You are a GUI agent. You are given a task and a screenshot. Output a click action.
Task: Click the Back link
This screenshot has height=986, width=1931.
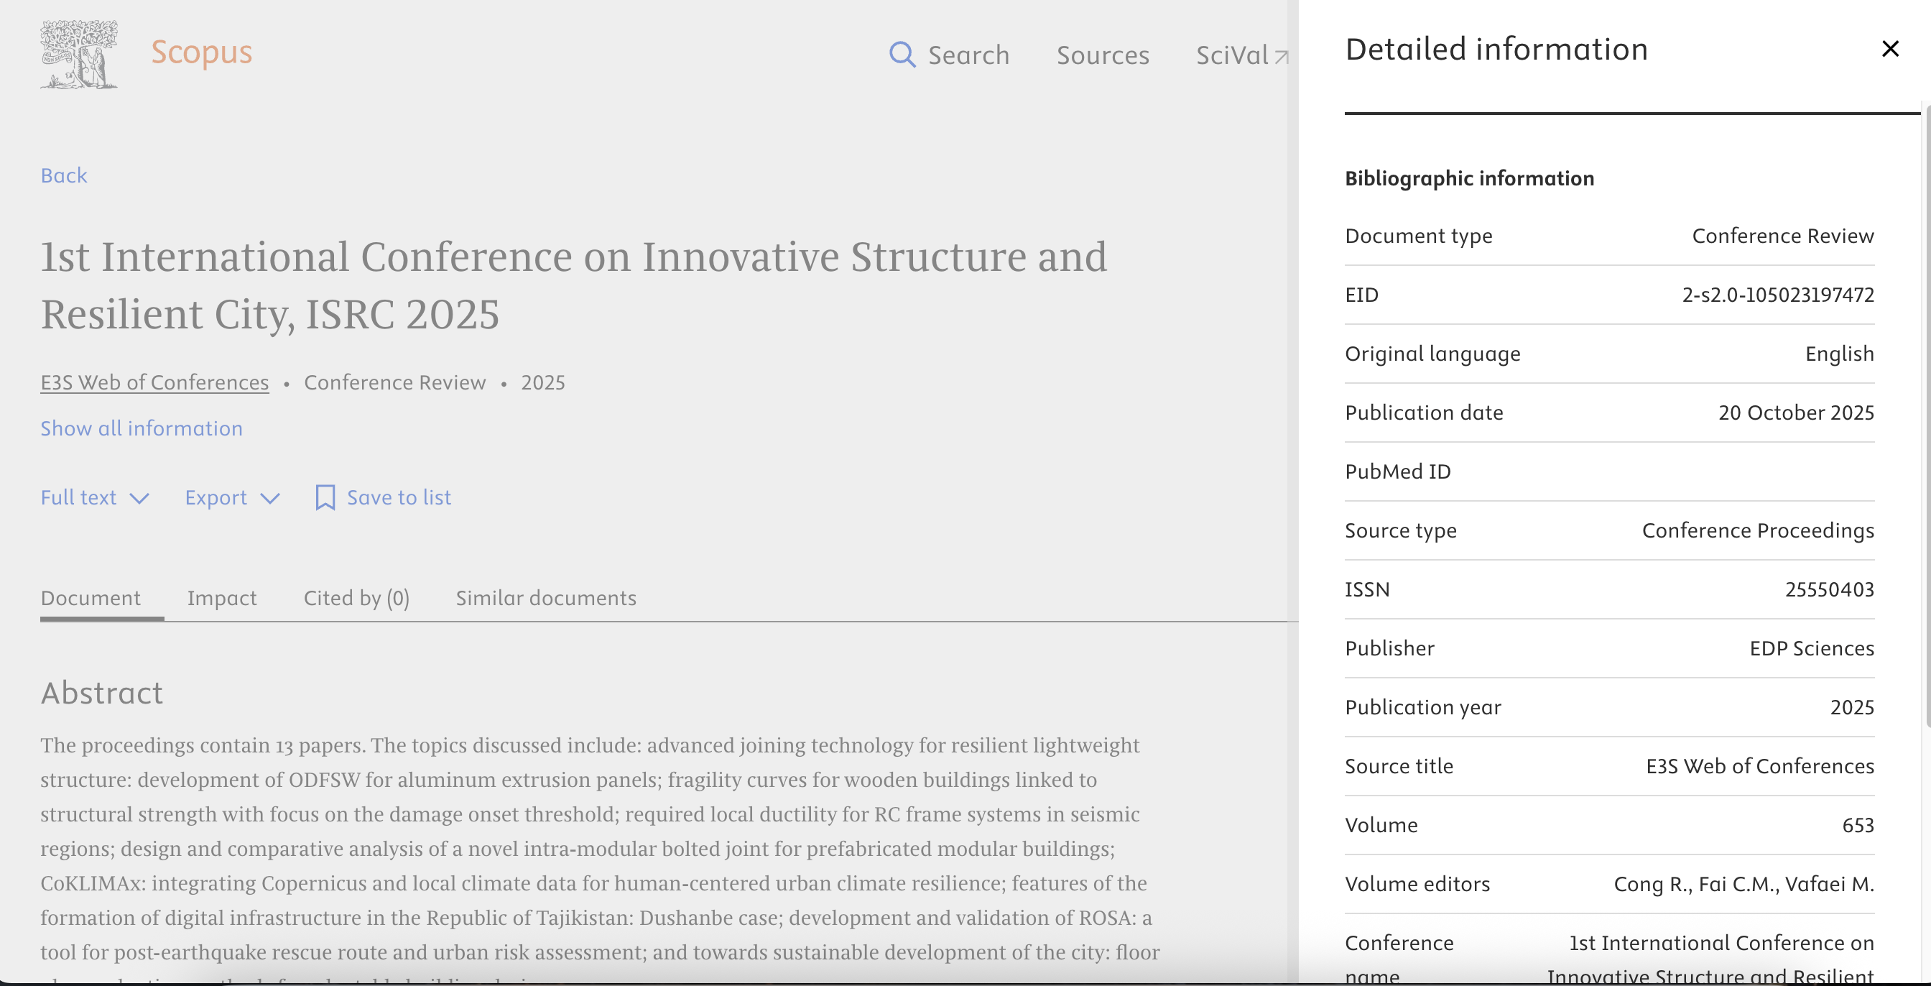pos(64,175)
